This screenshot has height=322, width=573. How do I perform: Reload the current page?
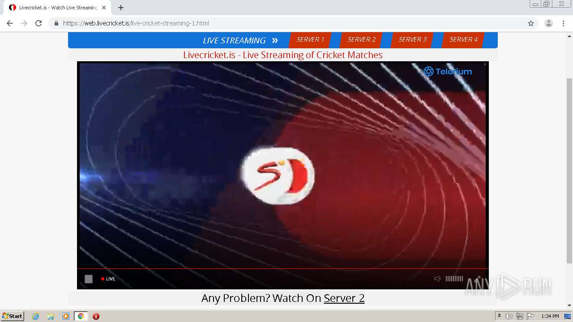point(38,23)
